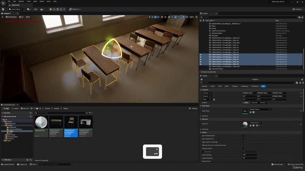Open the Cinematics toolbar icon menu
Image resolution: width=305 pixels, height=171 pixels.
pos(42,9)
